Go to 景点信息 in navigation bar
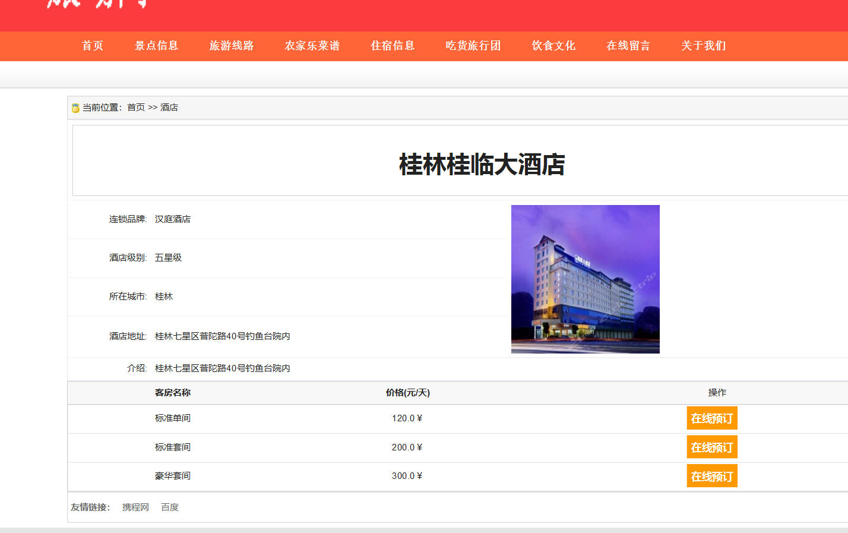Viewport: 848px width, 533px height. [156, 46]
